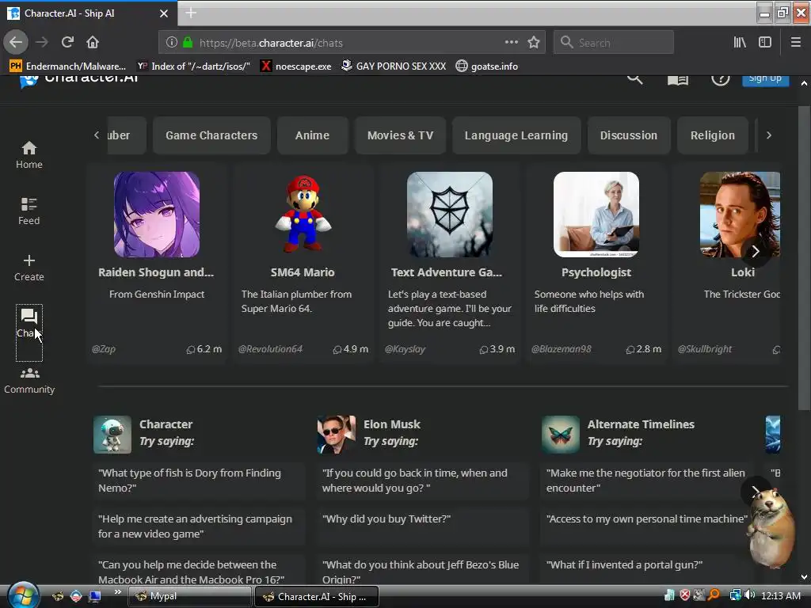Screen dimensions: 811x608
Task: Click the system tray volume icon
Action: tap(749, 595)
